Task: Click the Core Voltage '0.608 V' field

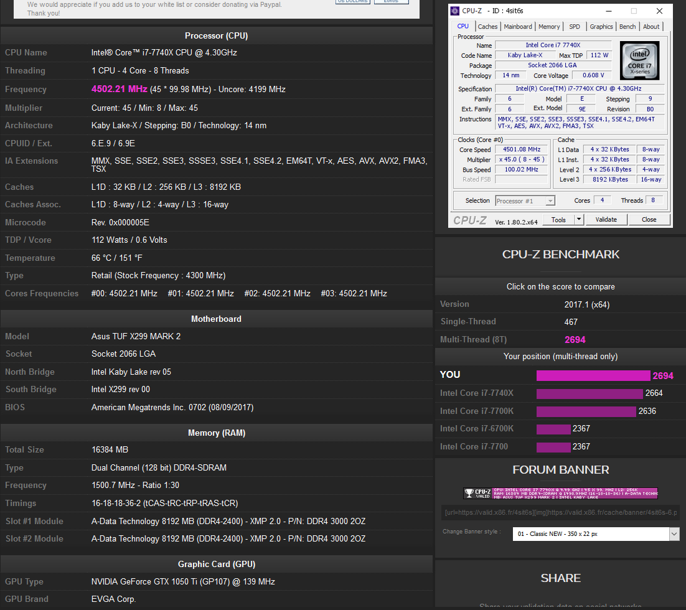Action: tap(593, 75)
